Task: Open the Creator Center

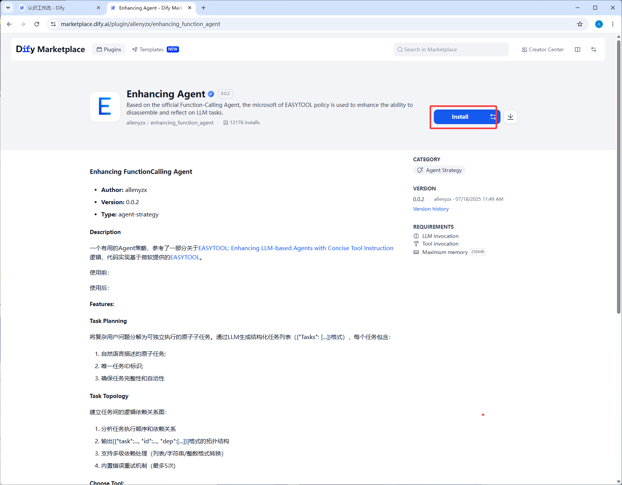Action: pos(543,49)
